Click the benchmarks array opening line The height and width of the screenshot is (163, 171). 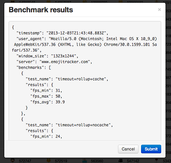34,67
